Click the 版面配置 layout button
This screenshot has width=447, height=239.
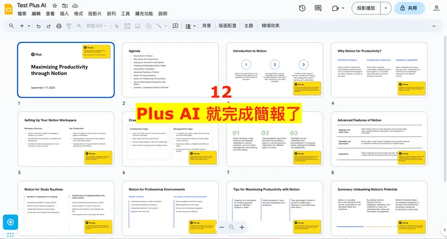tap(228, 25)
